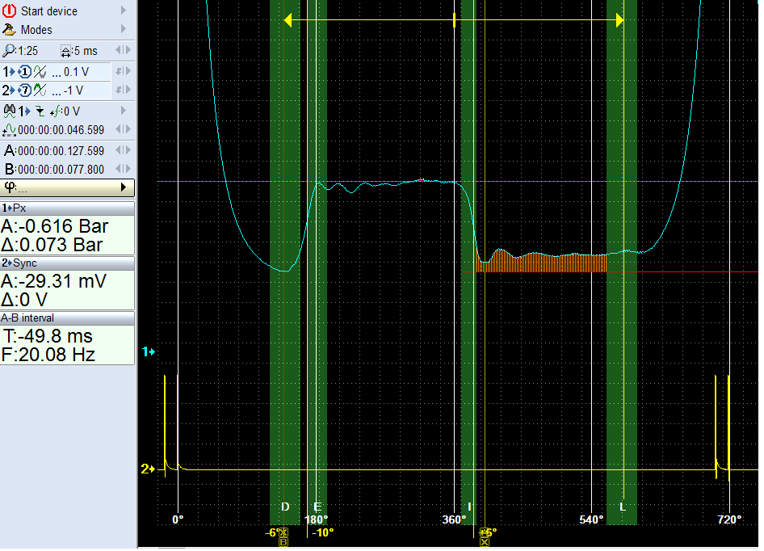
Task: Click the -10° angle marker label
Action: [x=322, y=532]
